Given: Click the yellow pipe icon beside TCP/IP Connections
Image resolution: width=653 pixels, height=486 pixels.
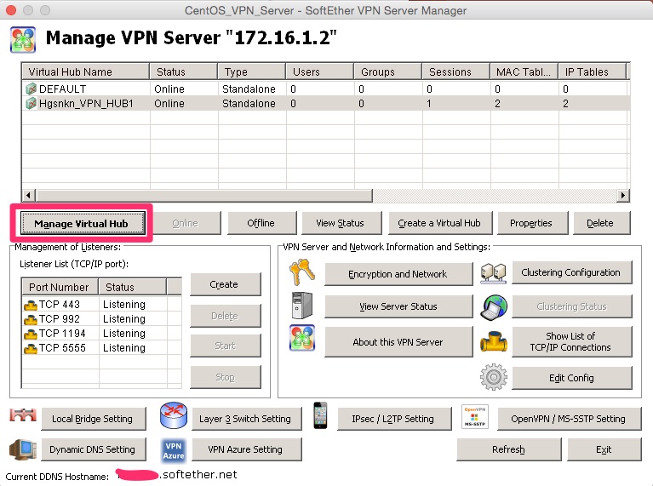Looking at the screenshot, I should (x=494, y=341).
